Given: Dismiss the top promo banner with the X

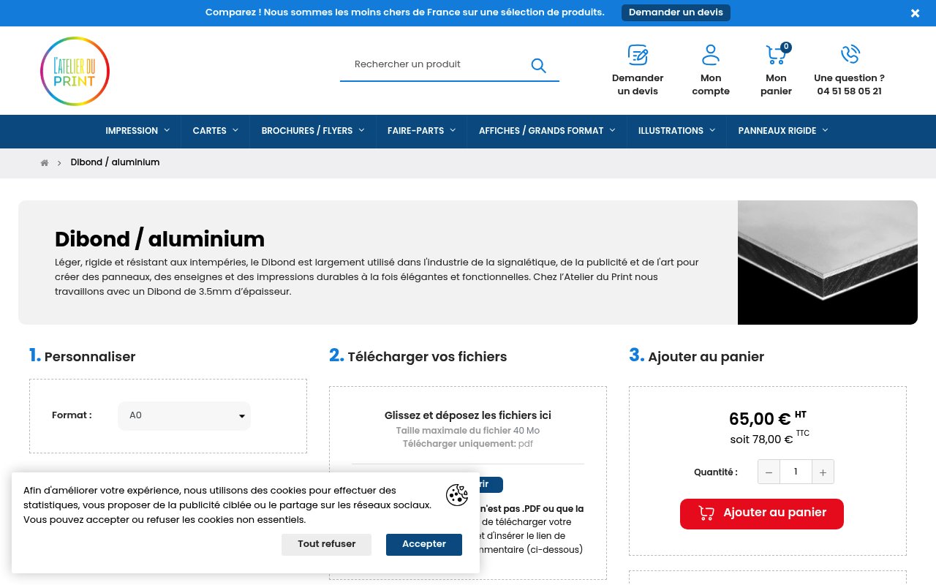Looking at the screenshot, I should pyautogui.click(x=915, y=13).
